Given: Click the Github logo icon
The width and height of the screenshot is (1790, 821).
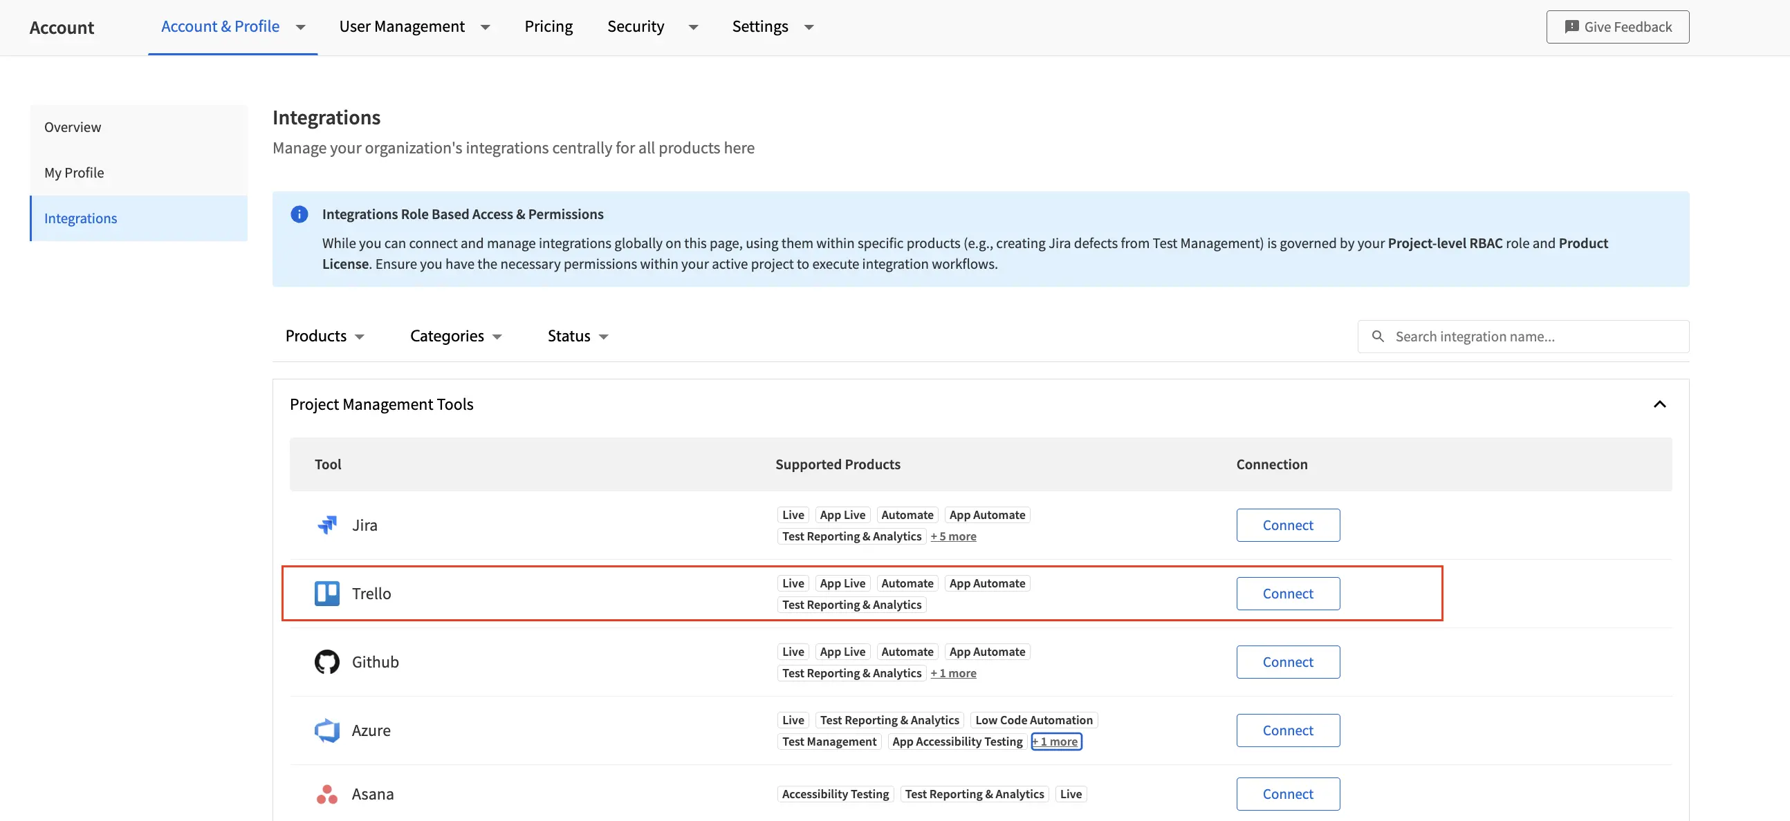Looking at the screenshot, I should 326,661.
